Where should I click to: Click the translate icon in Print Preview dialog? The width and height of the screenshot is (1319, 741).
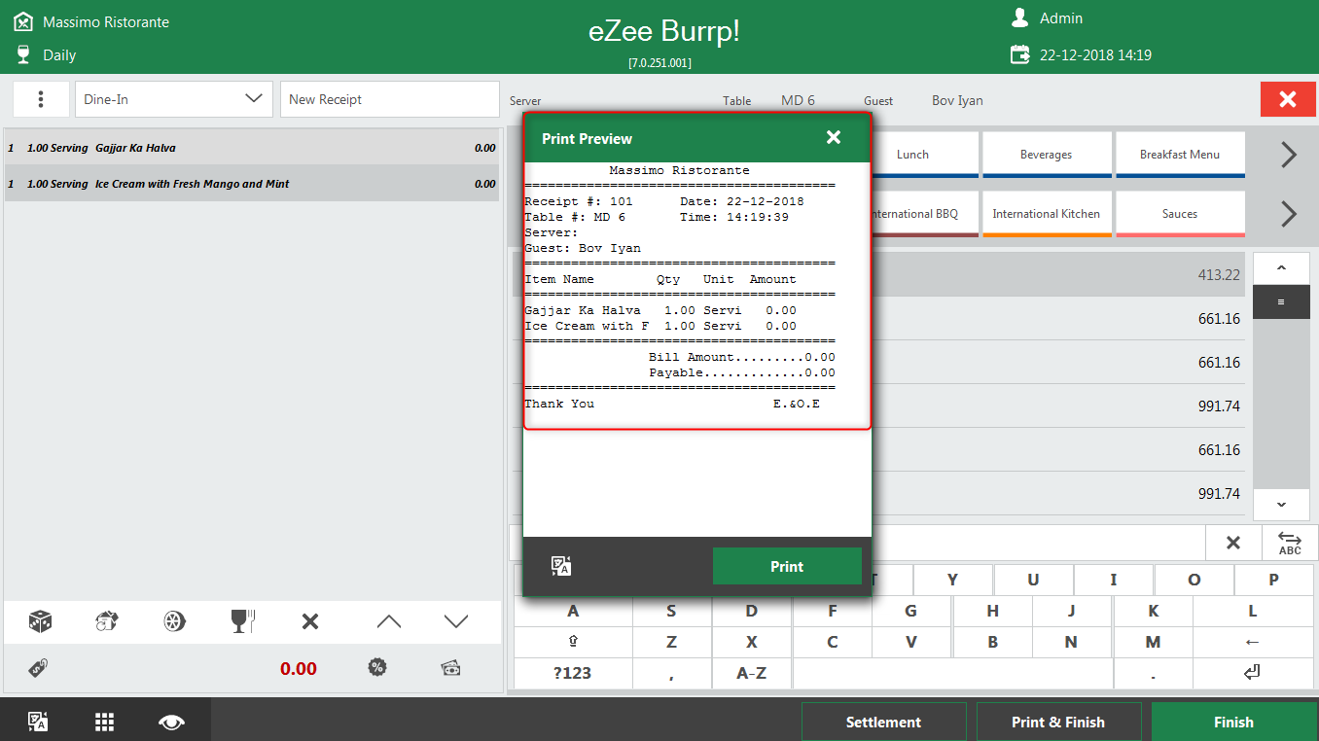point(561,566)
